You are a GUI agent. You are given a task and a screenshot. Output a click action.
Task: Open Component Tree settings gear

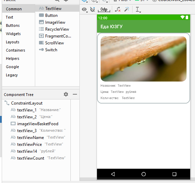(66, 94)
